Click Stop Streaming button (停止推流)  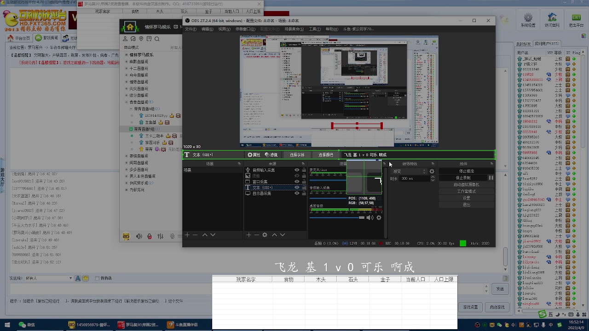467,171
